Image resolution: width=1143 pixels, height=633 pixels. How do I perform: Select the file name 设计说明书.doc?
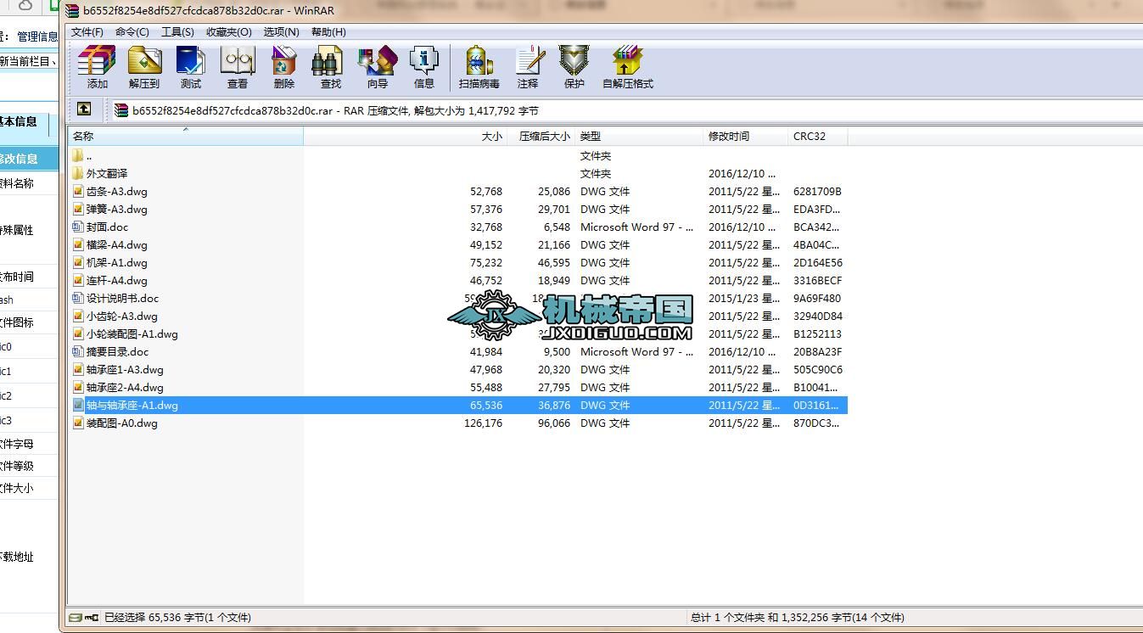click(123, 298)
